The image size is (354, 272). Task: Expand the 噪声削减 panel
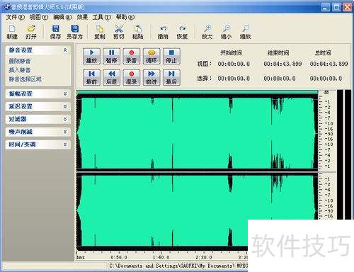[38, 132]
